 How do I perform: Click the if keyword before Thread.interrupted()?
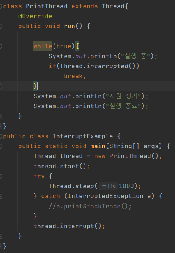[x=52, y=66]
